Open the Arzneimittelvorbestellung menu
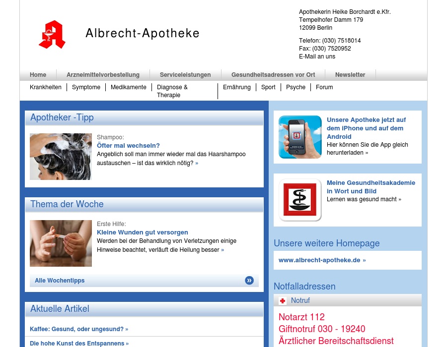This screenshot has height=347, width=447. 103,75
